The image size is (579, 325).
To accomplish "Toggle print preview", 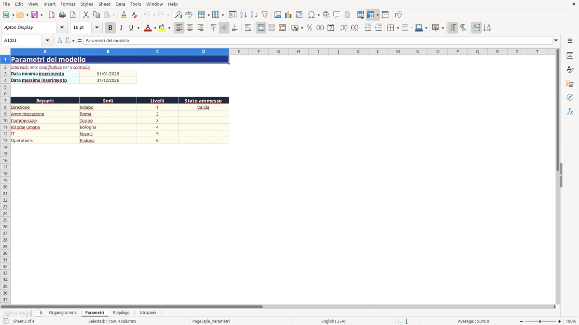I will (73, 15).
